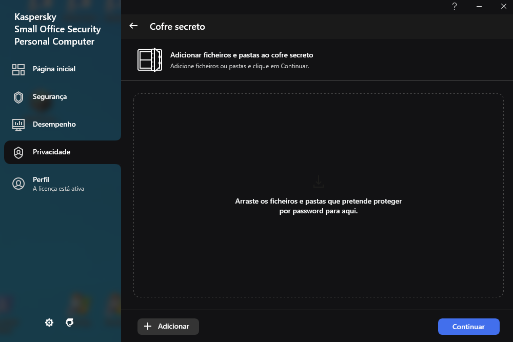The height and width of the screenshot is (342, 513).
Task: Open settings gear icon in sidebar
Action: [x=49, y=323]
